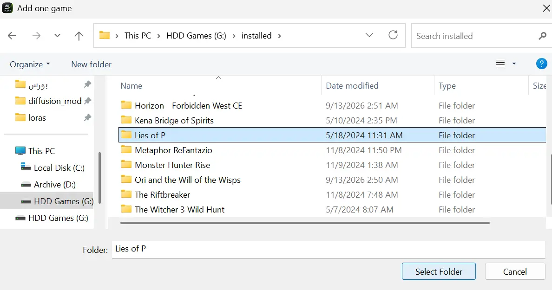Select Horizon - Forbidden West CE folder
Image resolution: width=552 pixels, height=290 pixels.
pyautogui.click(x=332, y=105)
